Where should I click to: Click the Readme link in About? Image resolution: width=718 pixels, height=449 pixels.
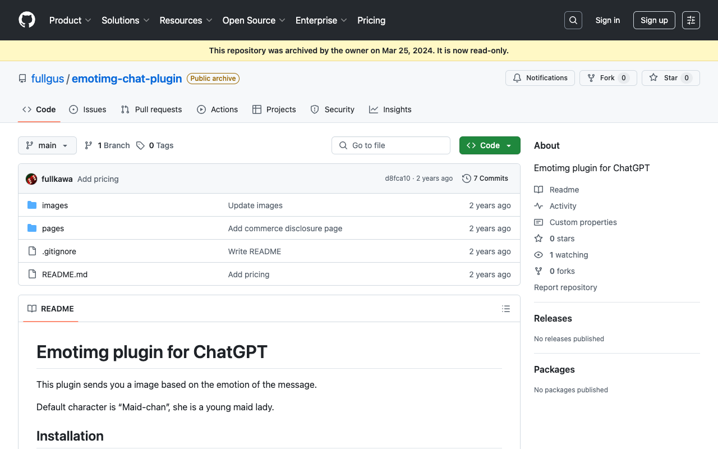[564, 190]
